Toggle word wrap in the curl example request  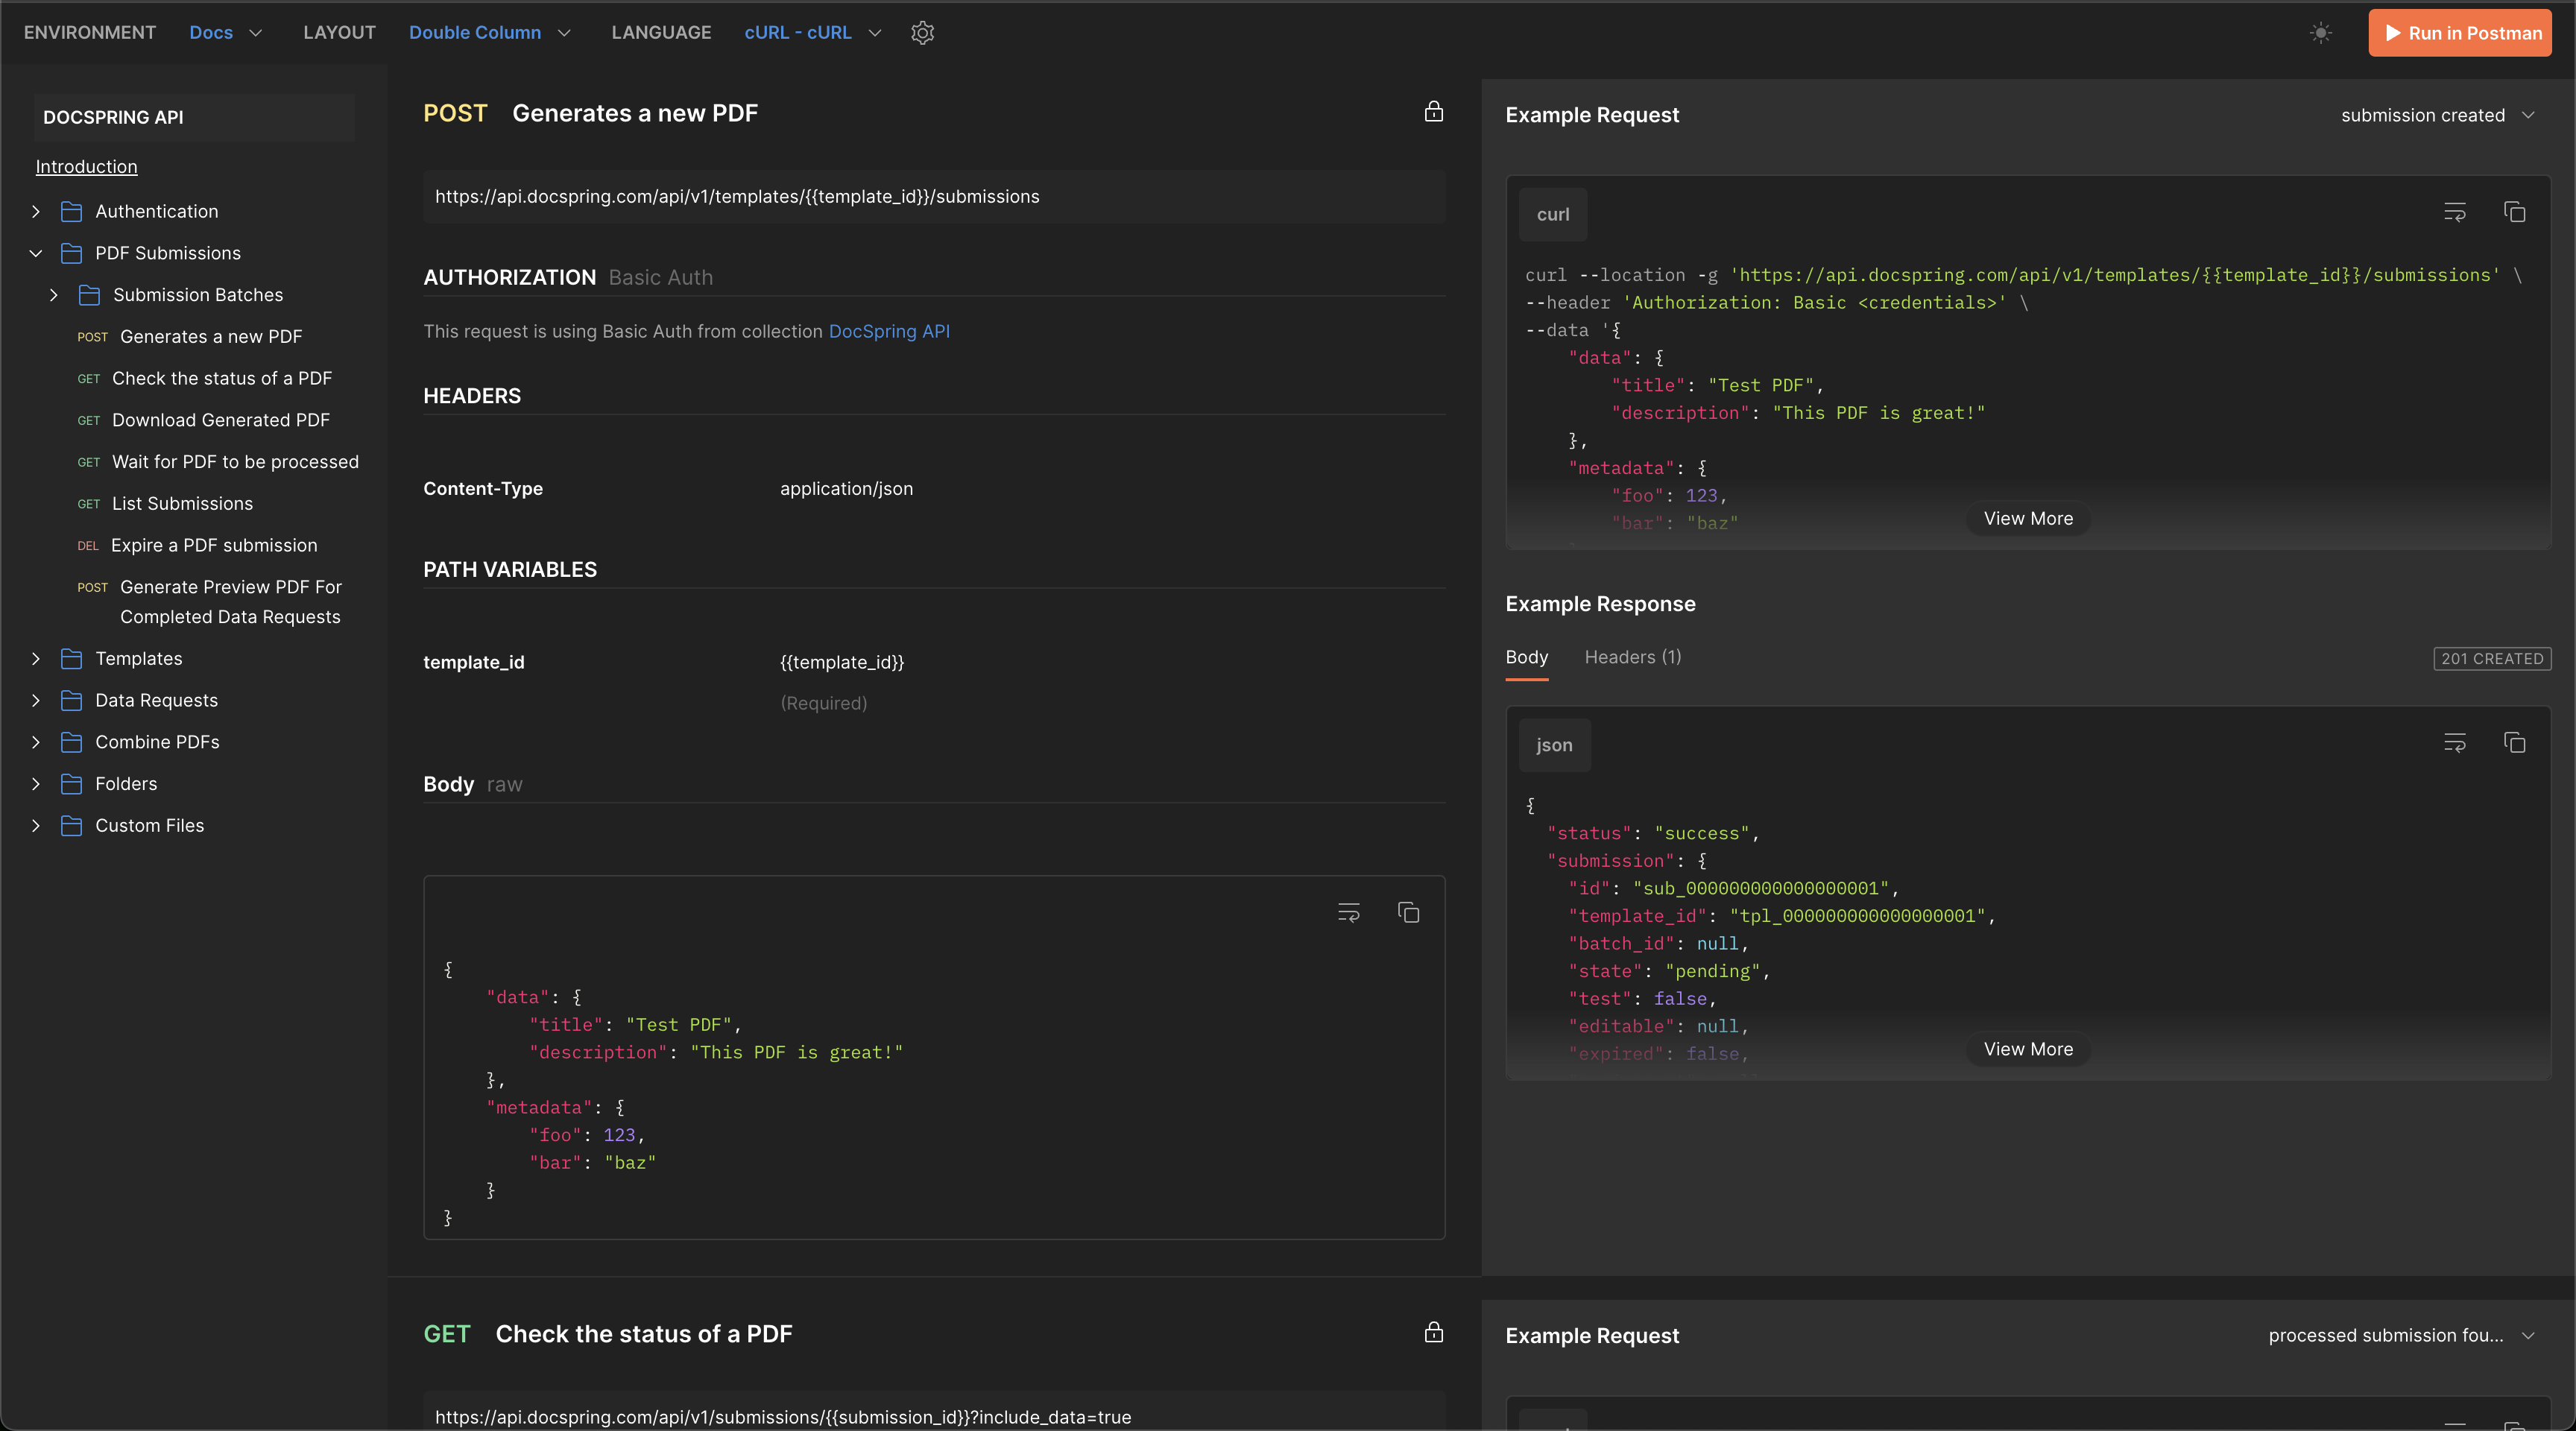click(2455, 212)
